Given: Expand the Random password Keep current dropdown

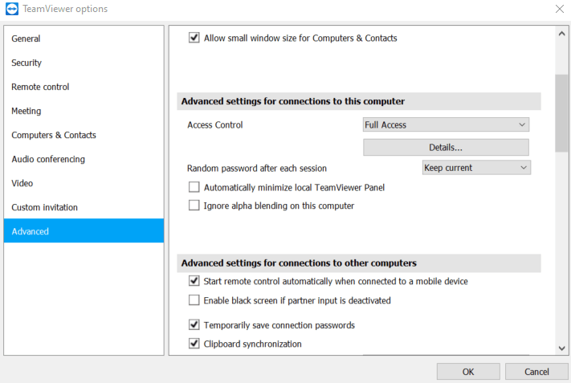Looking at the screenshot, I should [476, 168].
